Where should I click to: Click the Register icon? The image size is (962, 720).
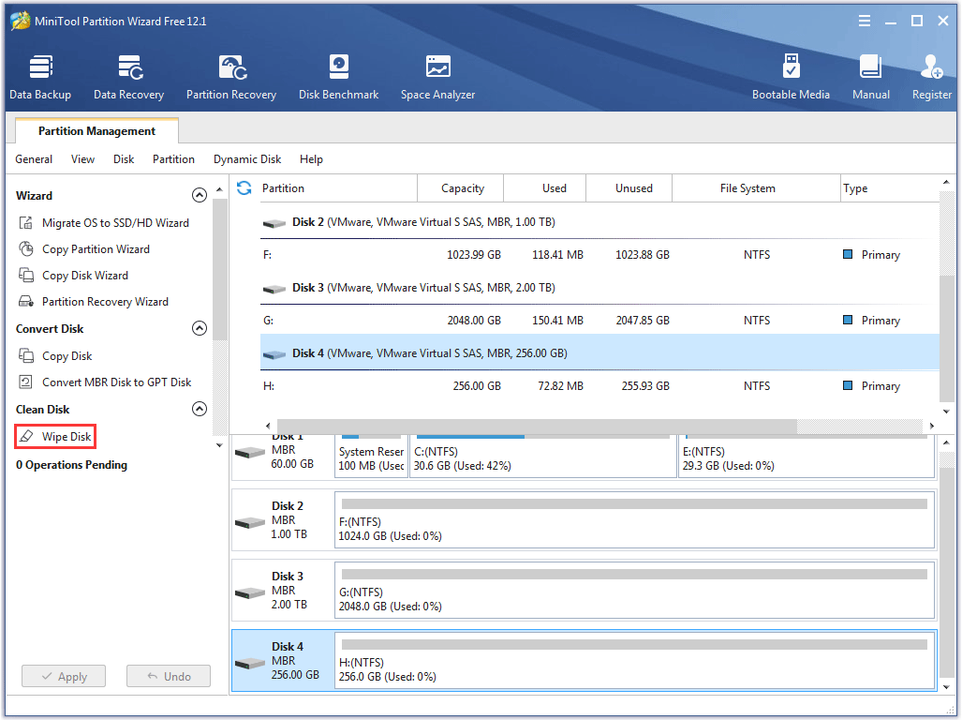tap(931, 77)
